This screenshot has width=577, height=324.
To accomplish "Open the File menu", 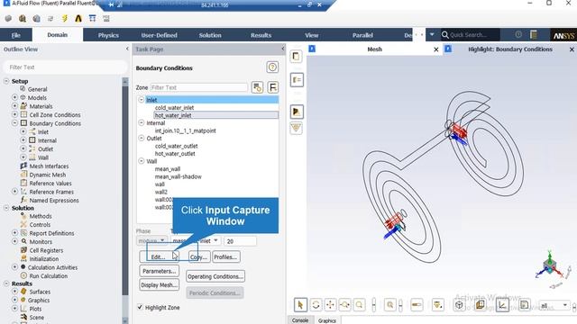I will point(16,35).
